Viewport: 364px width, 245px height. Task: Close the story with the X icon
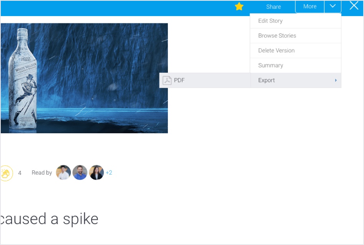click(x=354, y=6)
